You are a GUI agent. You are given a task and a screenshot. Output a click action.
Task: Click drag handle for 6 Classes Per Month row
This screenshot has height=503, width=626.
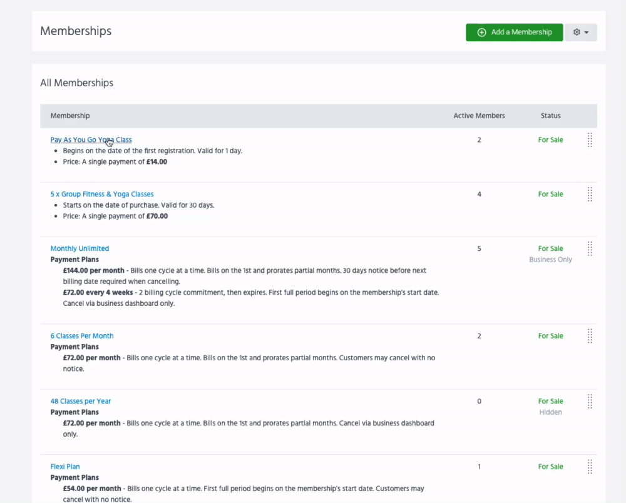590,336
